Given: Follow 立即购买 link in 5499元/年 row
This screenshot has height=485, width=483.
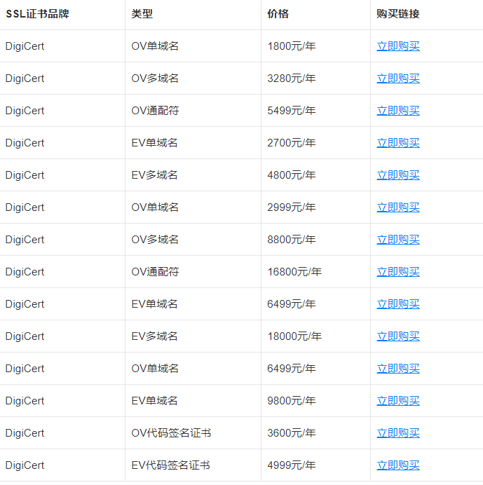Looking at the screenshot, I should [x=398, y=111].
